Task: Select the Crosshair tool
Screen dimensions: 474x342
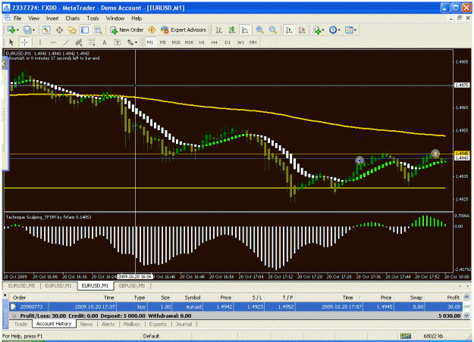Action: pos(24,42)
